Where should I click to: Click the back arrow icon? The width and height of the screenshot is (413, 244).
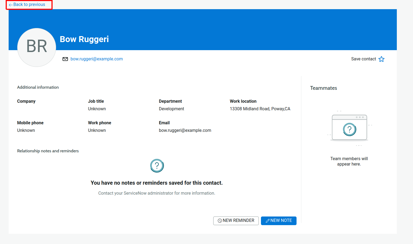click(11, 5)
